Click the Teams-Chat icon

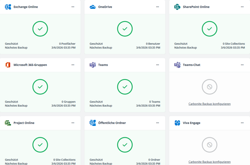[177, 65]
